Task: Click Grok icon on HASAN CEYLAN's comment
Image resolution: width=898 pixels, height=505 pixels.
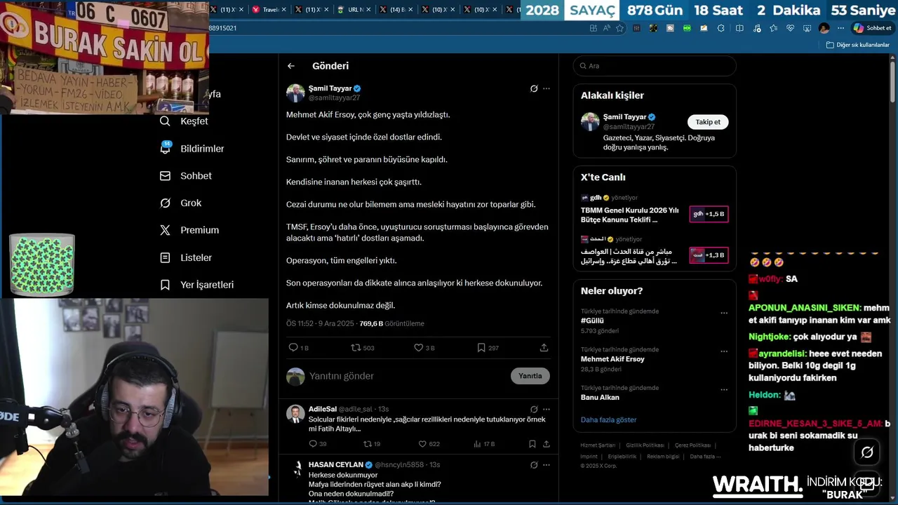Action: (x=534, y=465)
